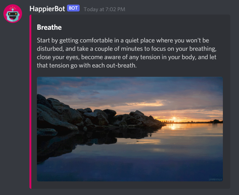Open the HappierBot robot avatar
Screen dimensions: 239x195
(13, 14)
